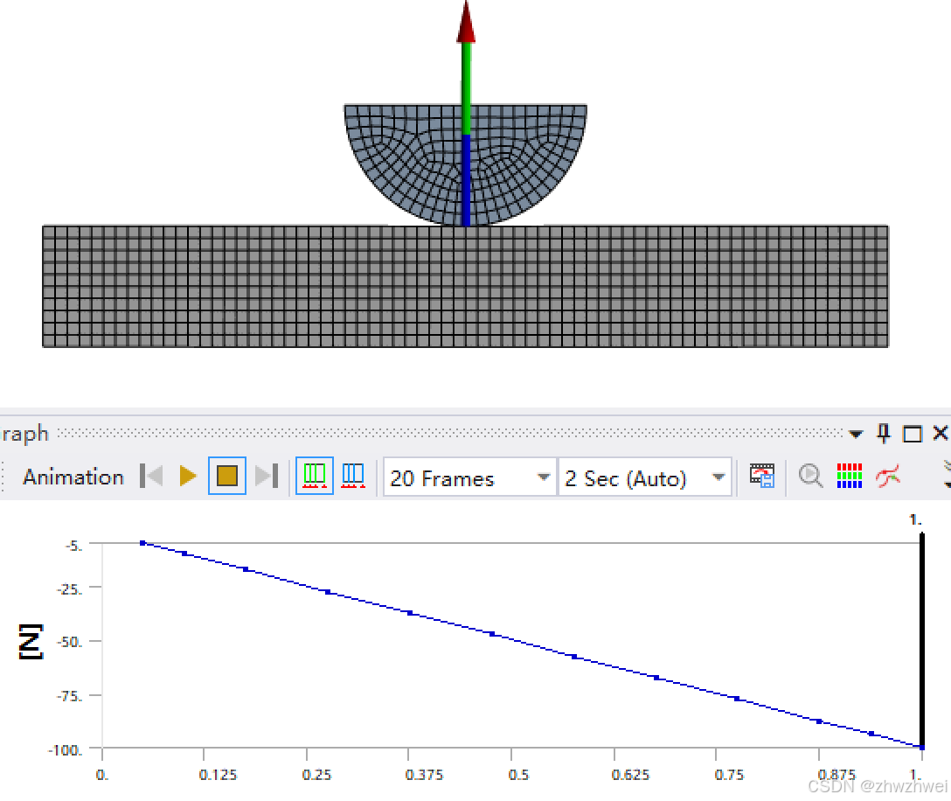Click the zoom magnifier icon in the toolbar
Image resolution: width=951 pixels, height=801 pixels.
click(x=810, y=477)
